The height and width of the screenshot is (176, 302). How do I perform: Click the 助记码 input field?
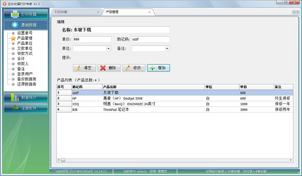tap(151, 39)
